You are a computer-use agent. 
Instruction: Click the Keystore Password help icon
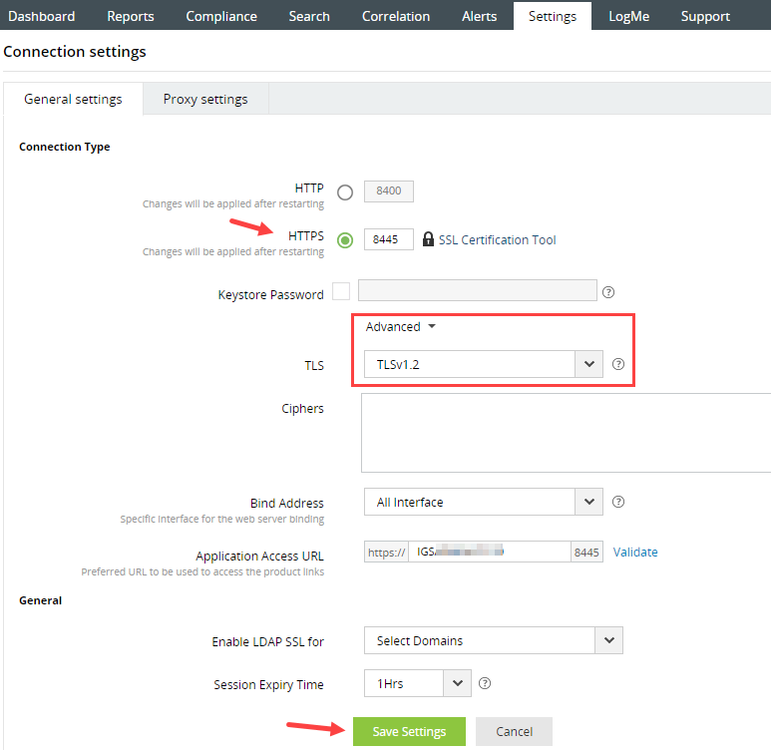(608, 292)
